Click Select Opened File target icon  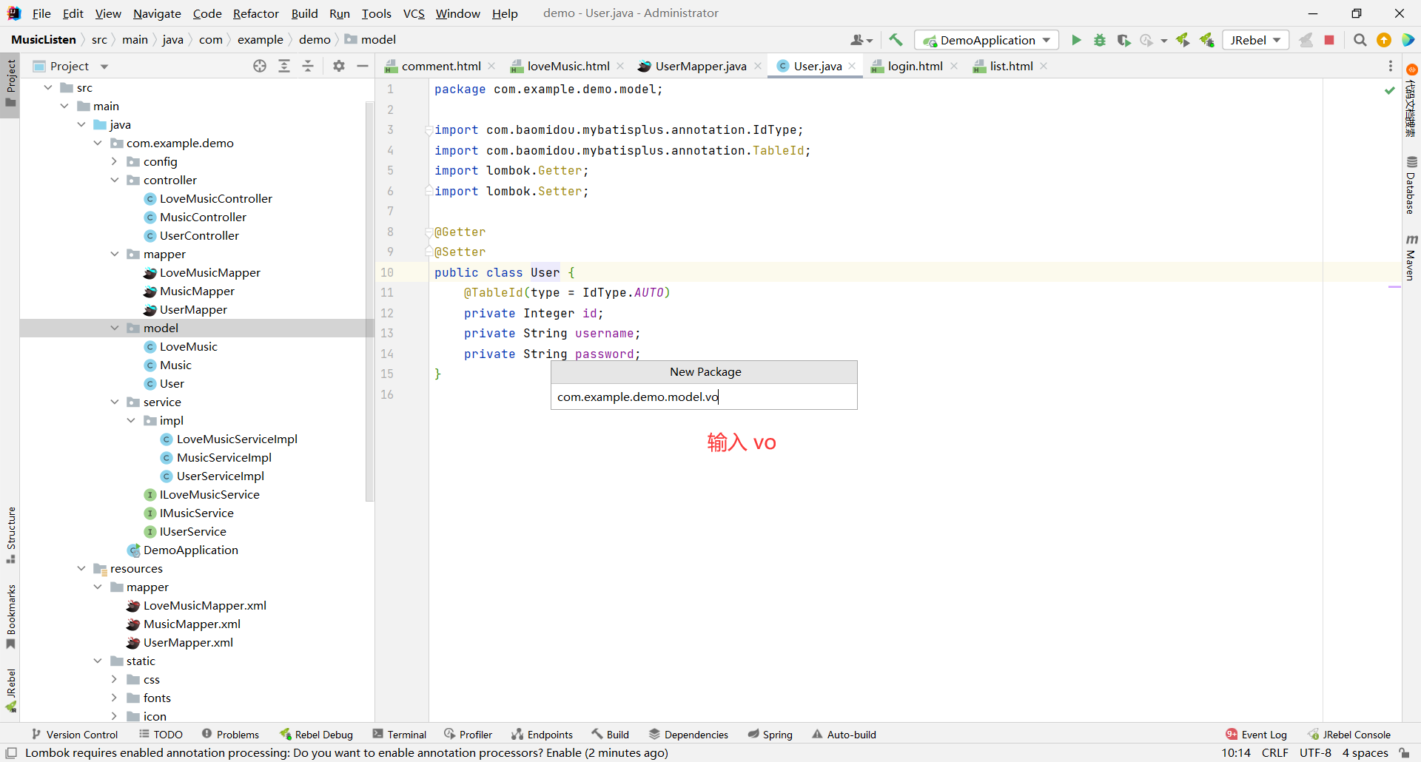tap(260, 66)
